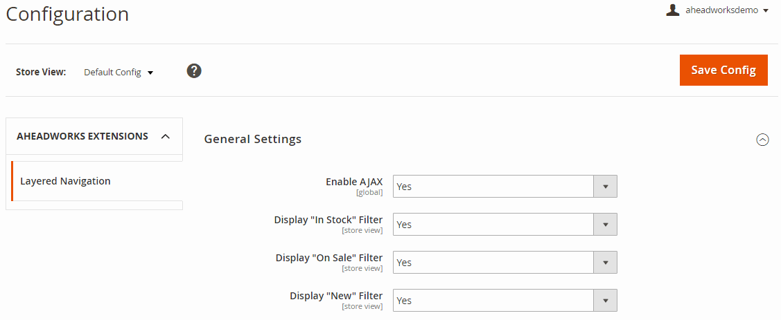Open the Display "New" Filter select
The width and height of the screenshot is (781, 320).
click(x=493, y=301)
